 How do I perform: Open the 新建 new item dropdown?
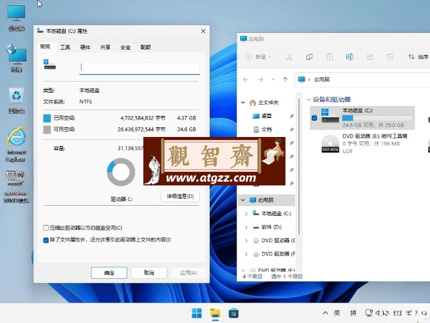point(258,57)
